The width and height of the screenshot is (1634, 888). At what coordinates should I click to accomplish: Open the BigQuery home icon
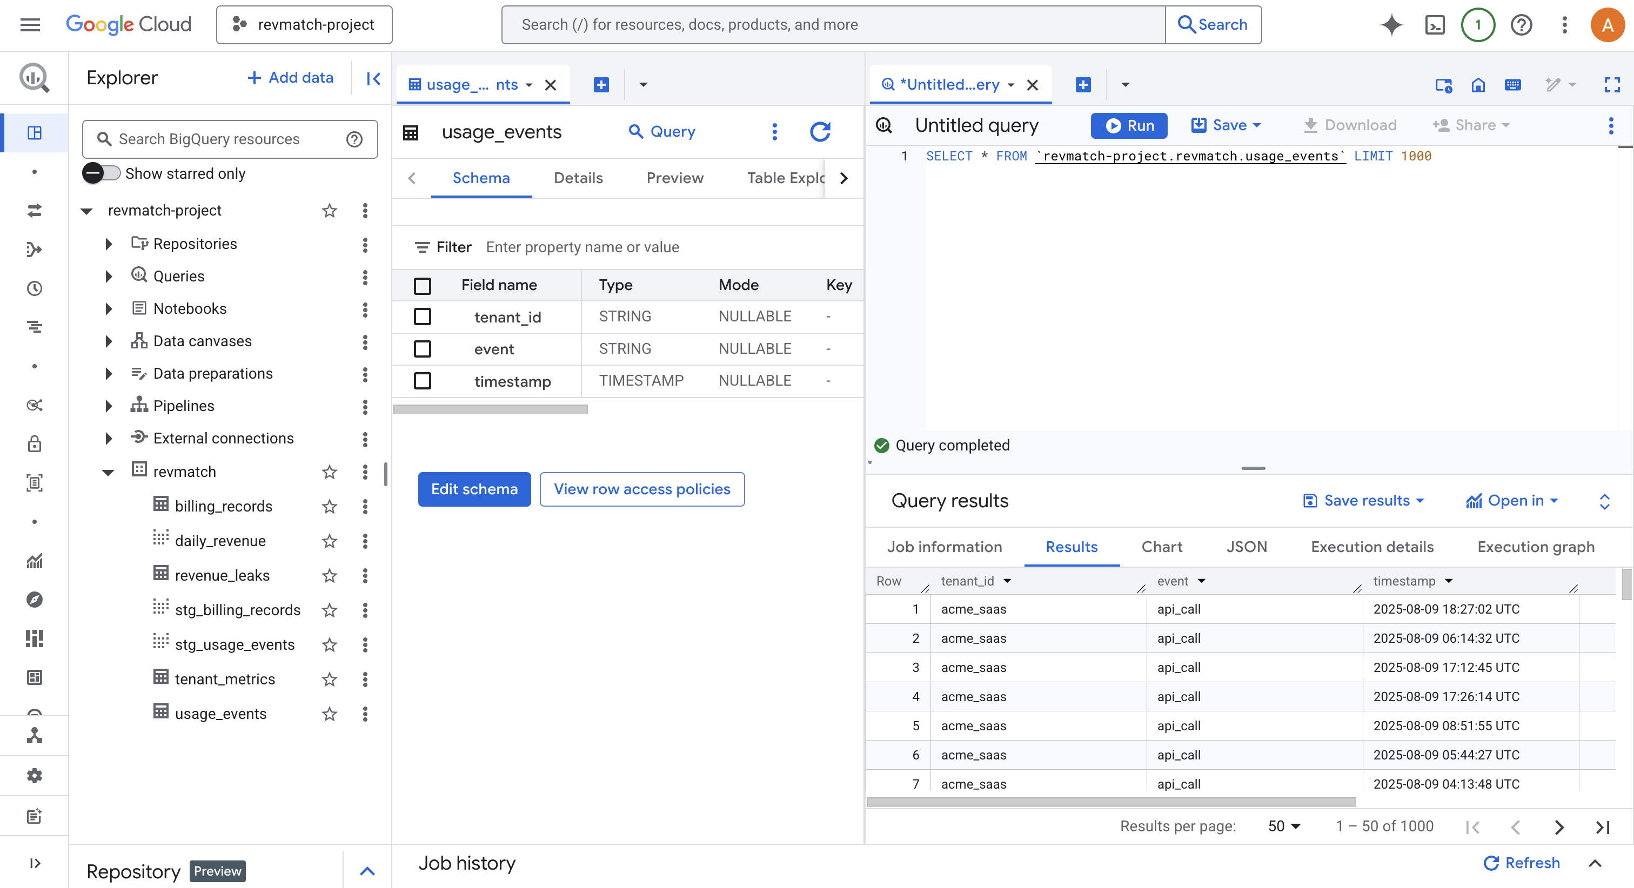click(1478, 84)
